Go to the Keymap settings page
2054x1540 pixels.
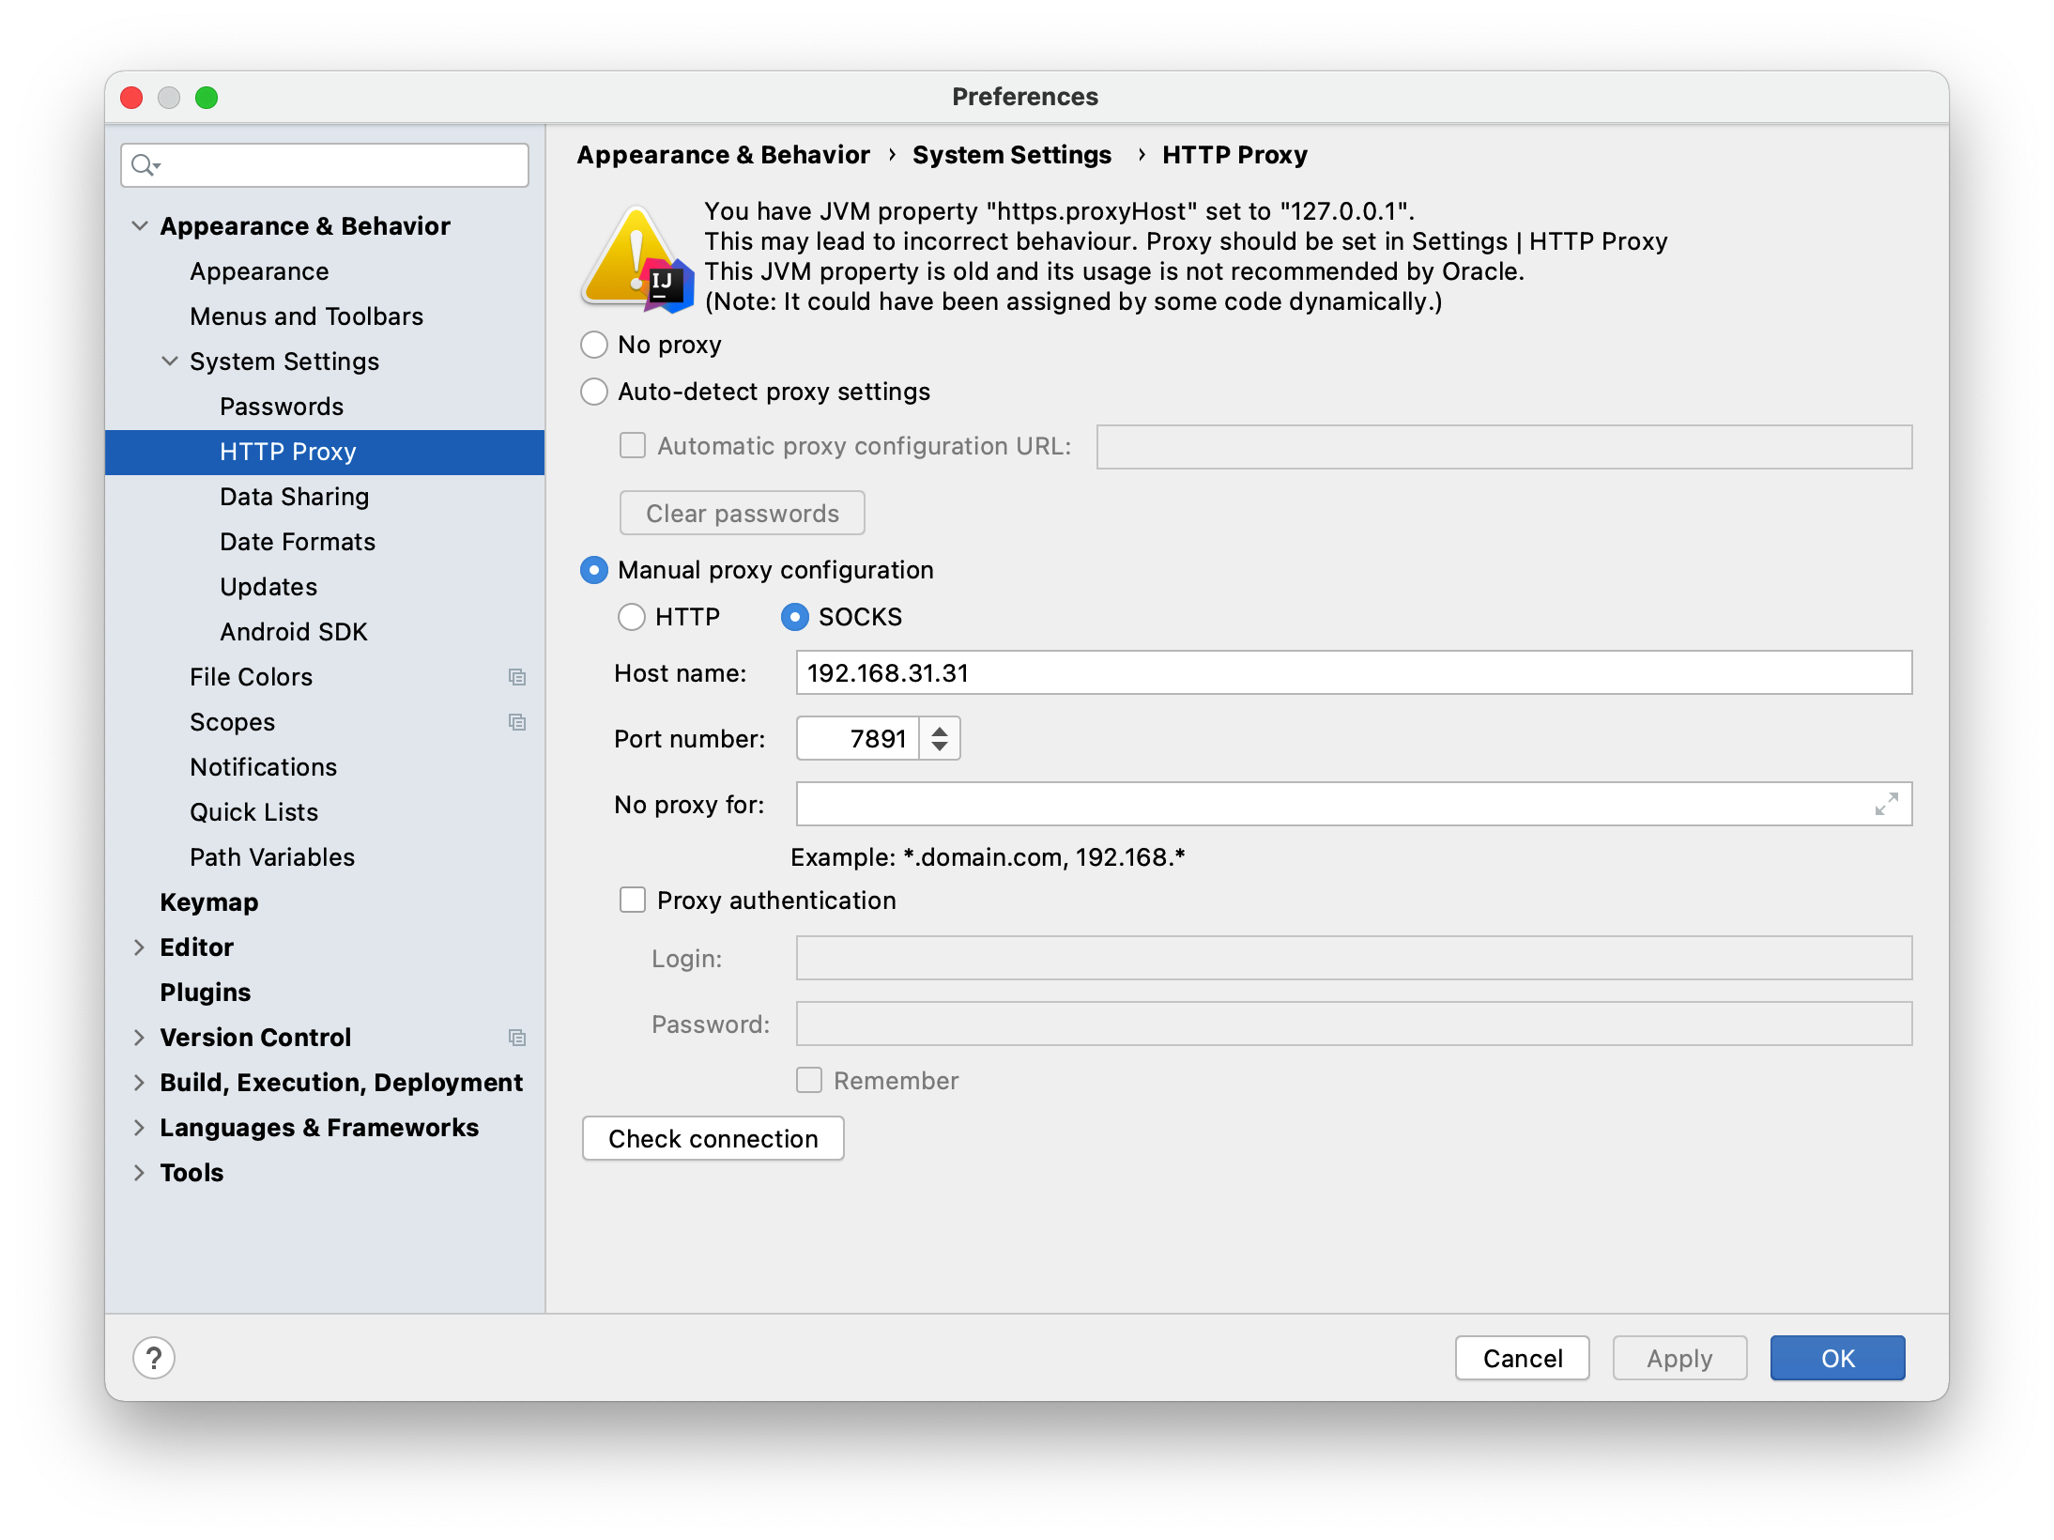pos(208,902)
